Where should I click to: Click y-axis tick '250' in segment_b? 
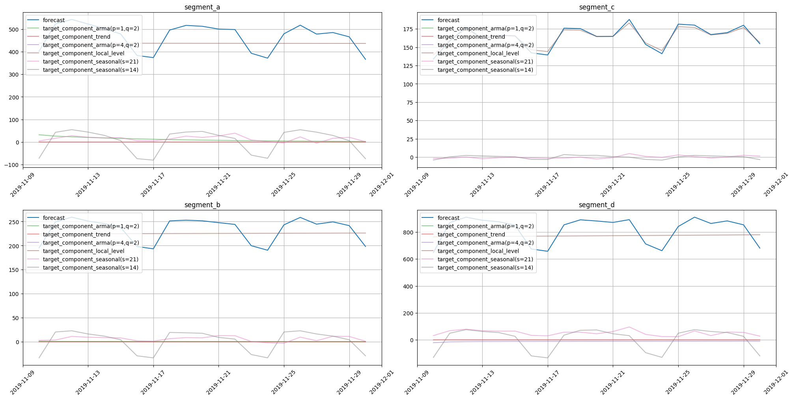point(15,222)
